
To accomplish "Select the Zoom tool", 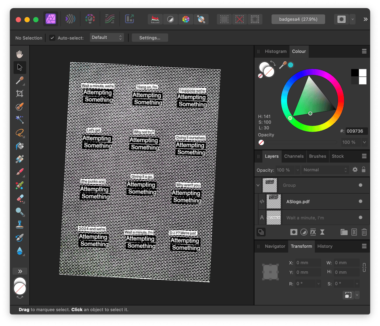I will pos(19,212).
